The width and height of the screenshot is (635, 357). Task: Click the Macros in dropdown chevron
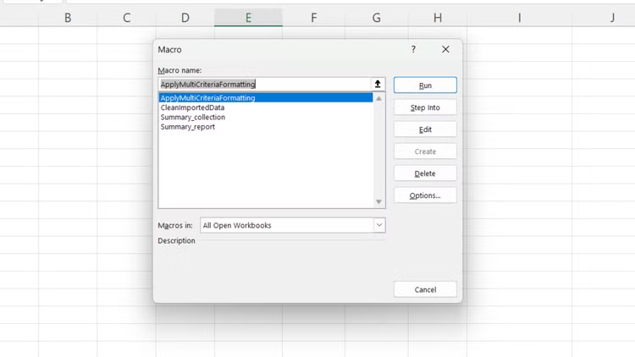point(379,225)
